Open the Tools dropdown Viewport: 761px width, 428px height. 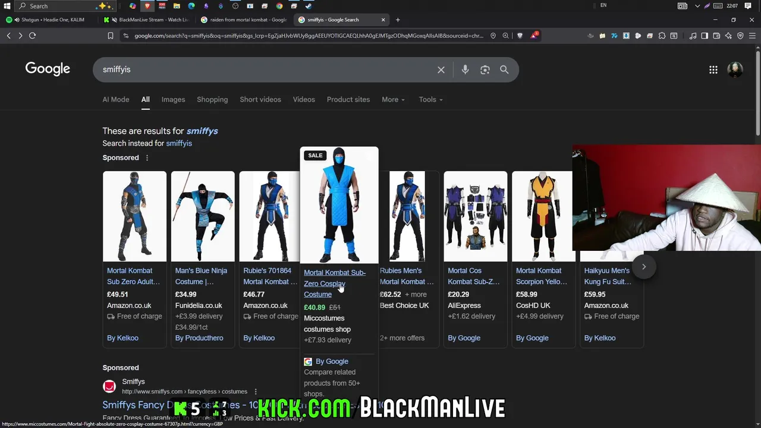tap(430, 99)
